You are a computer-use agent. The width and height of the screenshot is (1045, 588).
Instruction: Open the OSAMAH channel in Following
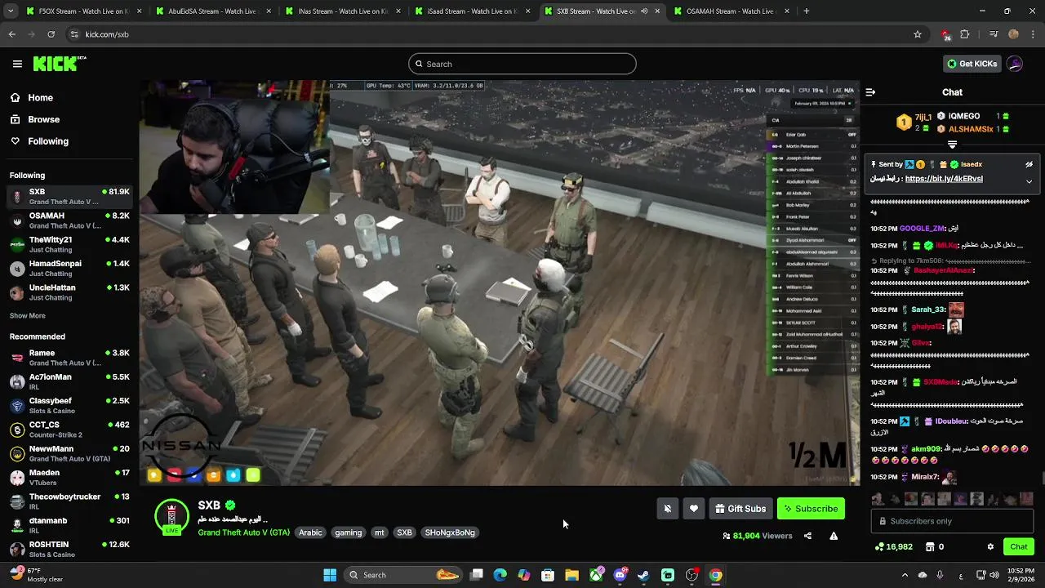(x=69, y=220)
